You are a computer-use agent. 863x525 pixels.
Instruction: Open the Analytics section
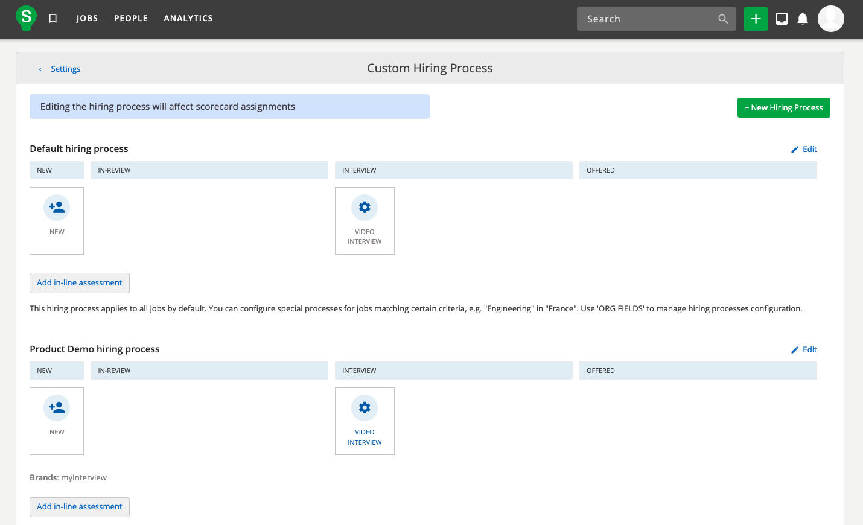pyautogui.click(x=188, y=19)
